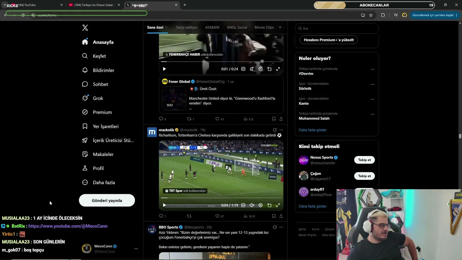Open options for Muhammed Salah trend

point(372,114)
